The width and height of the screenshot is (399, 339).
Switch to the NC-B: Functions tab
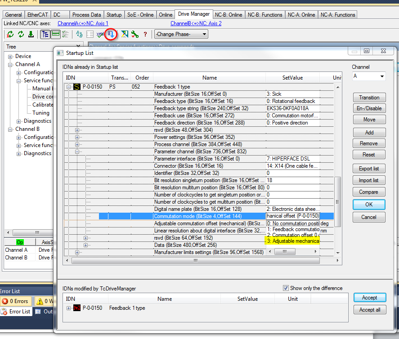pyautogui.click(x=265, y=15)
